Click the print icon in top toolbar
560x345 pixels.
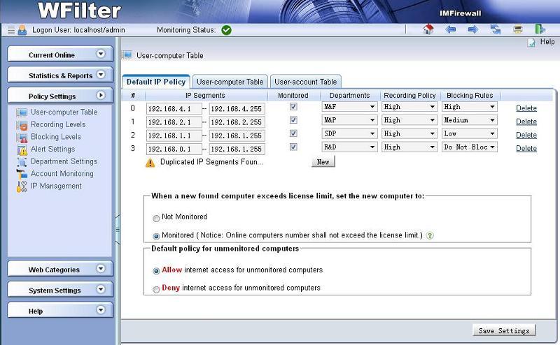point(518,29)
